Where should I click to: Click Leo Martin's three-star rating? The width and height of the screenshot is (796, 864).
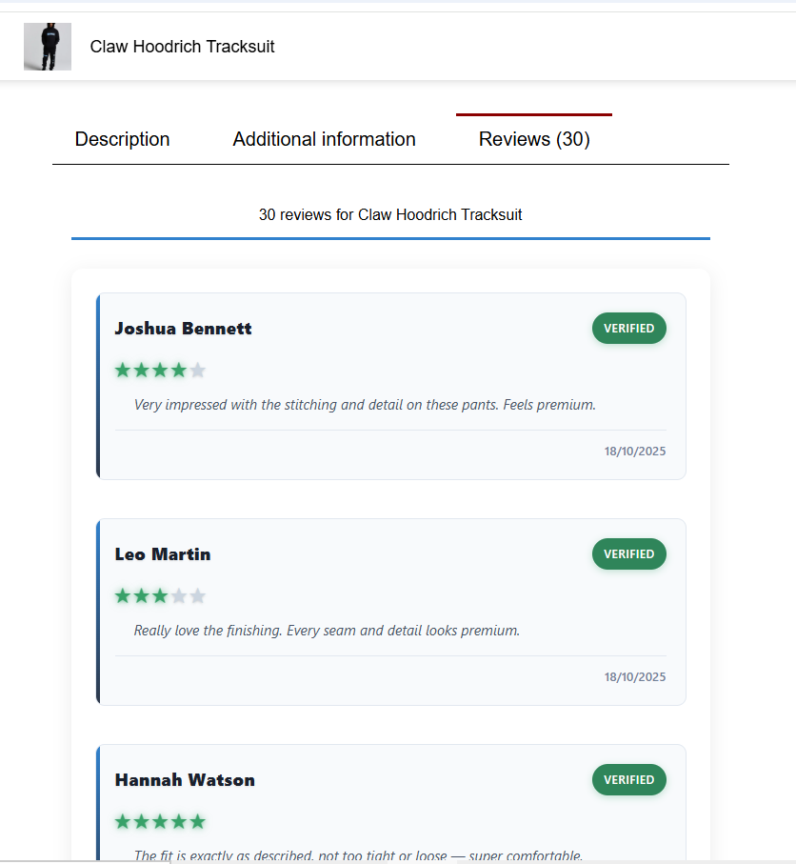click(x=160, y=596)
